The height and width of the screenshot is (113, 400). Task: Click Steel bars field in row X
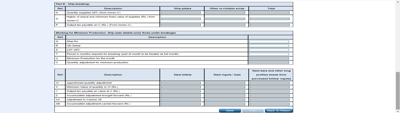[x=270, y=87]
